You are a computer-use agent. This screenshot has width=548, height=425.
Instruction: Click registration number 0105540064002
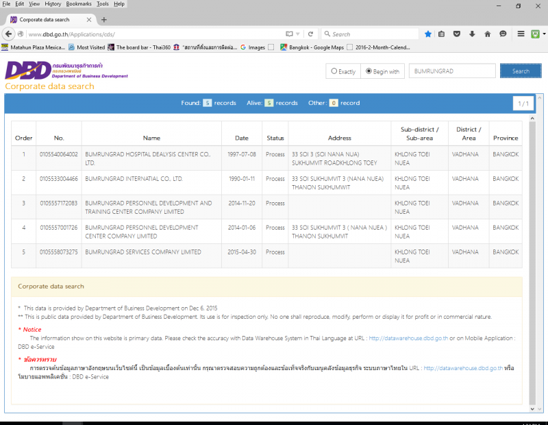pos(59,154)
